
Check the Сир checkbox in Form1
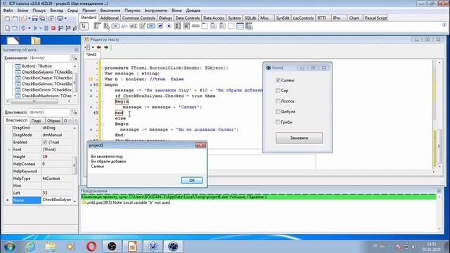click(x=278, y=91)
